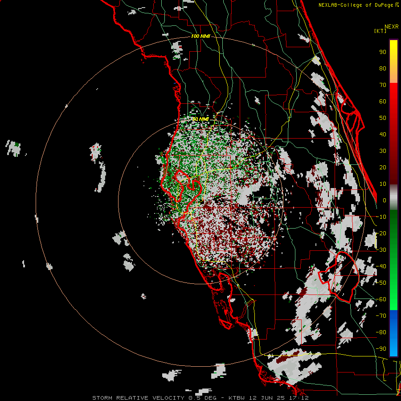Click the "20" value on the velocity scale
This screenshot has width=401, height=401.
[x=383, y=168]
